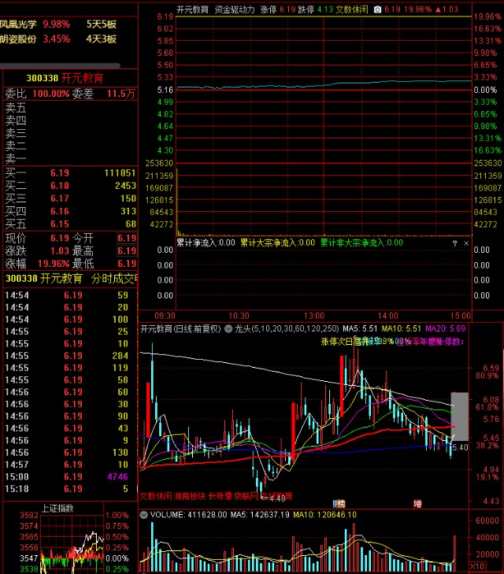The width and height of the screenshot is (504, 574).
Task: Click the 卖一 ask row
Action: (70, 158)
